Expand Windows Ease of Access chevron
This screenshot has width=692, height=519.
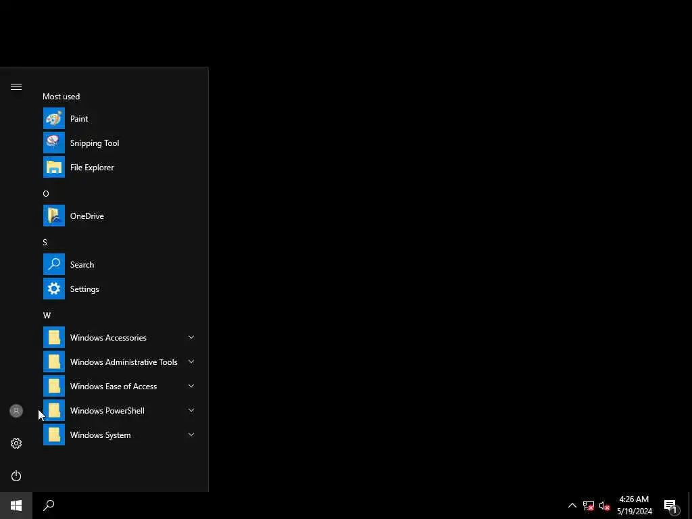[x=191, y=386]
